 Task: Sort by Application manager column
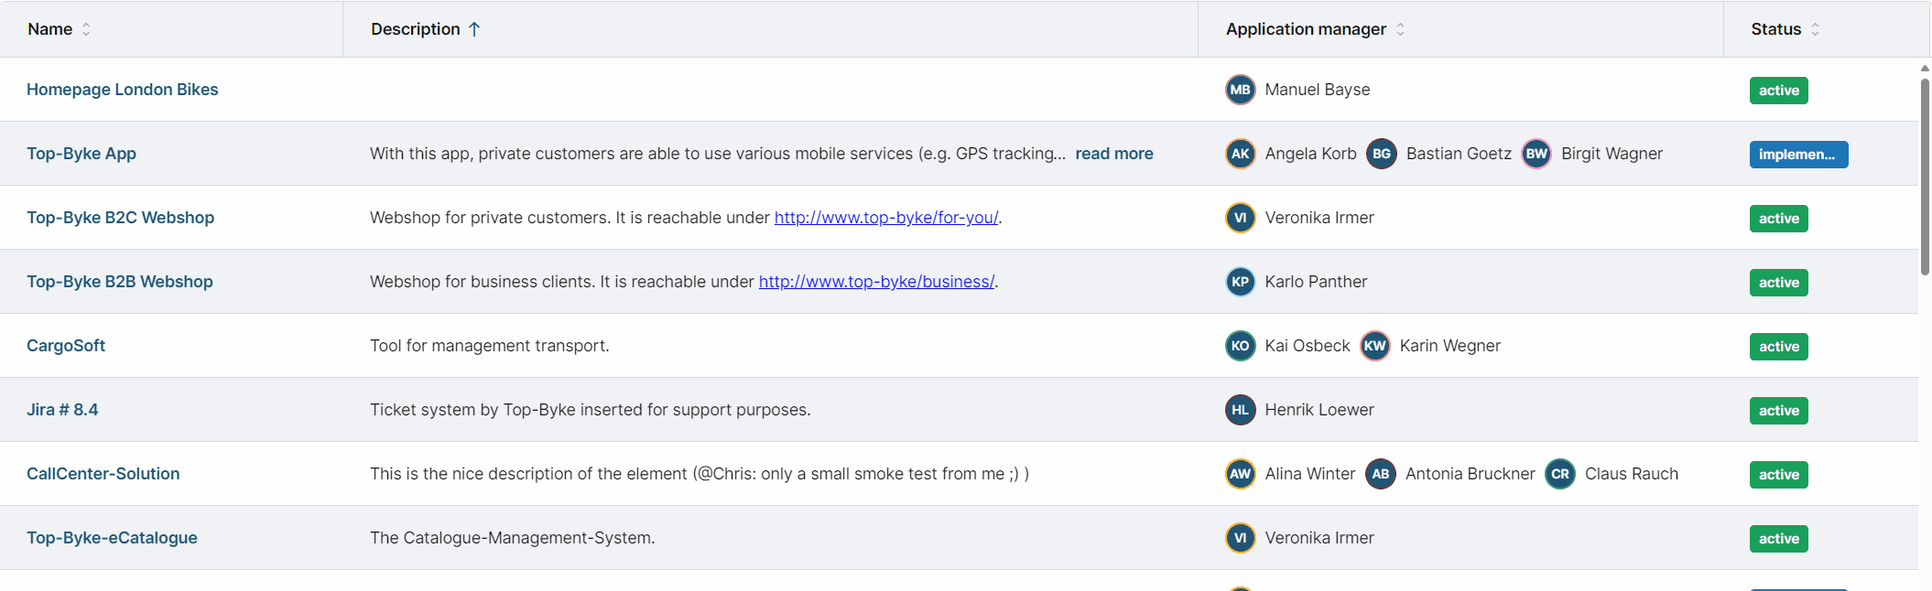coord(1400,29)
